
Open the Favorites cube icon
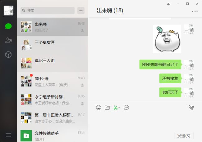8,55
